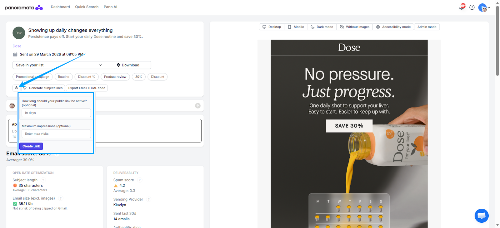Viewport: 500px width, 228px height.
Task: Click the scrollbar down arrow
Action: [x=497, y=225]
